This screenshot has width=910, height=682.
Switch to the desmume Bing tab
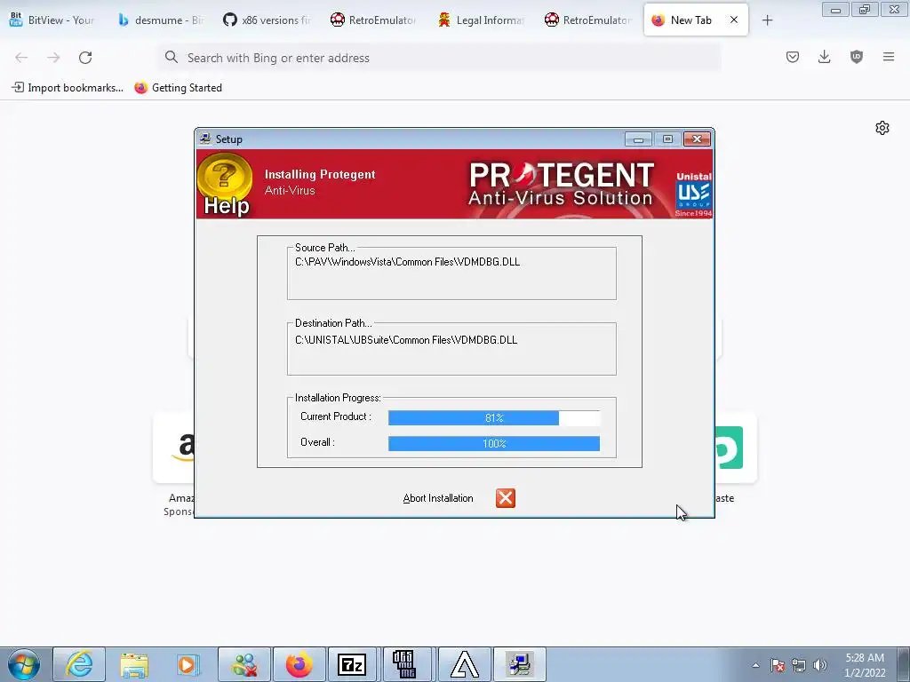pos(160,20)
